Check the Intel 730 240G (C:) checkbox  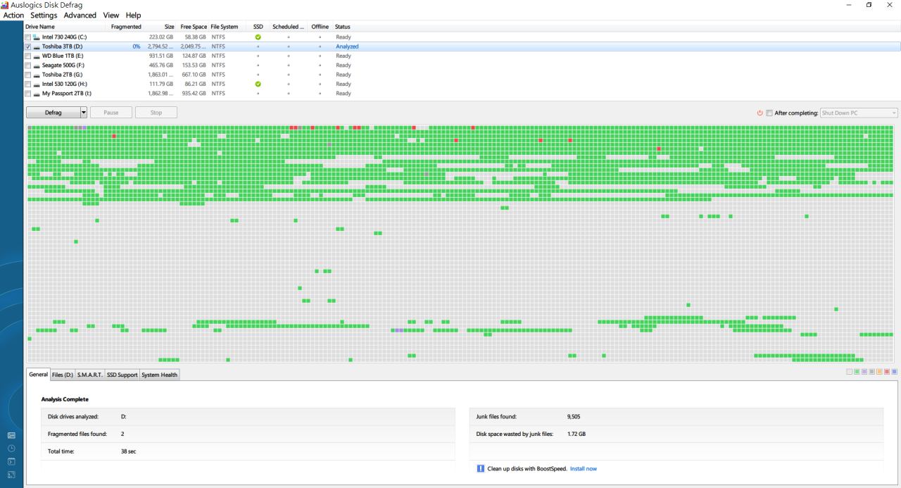coord(28,37)
